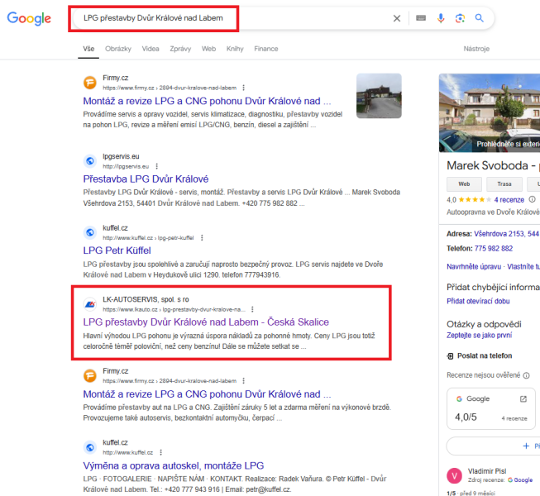Viewport: 540px width, 496px height.
Task: Click Zeptejte se jako první link
Action: [x=479, y=336]
